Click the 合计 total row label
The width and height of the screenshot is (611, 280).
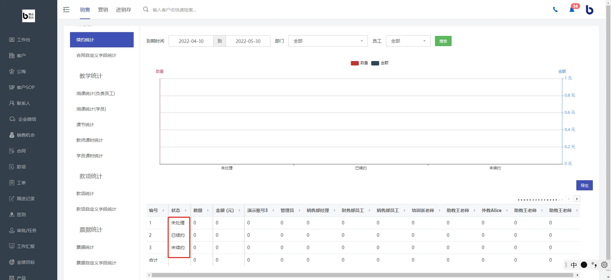153,260
